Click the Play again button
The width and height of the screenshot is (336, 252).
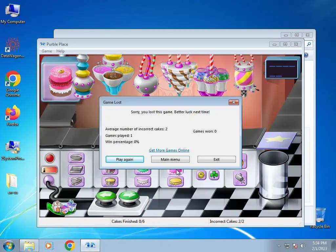tap(125, 159)
